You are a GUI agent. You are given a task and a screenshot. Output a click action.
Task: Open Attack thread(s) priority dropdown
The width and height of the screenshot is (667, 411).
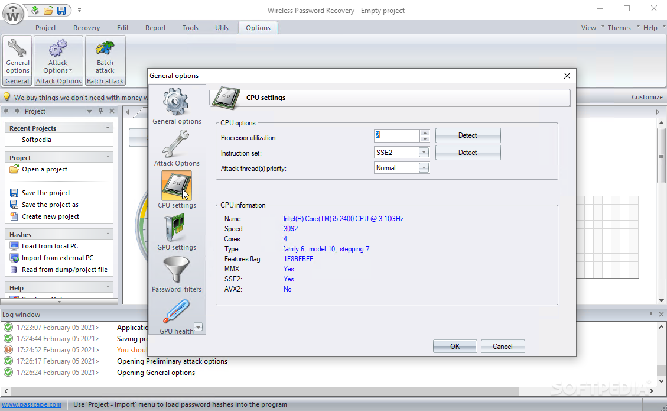pos(424,168)
